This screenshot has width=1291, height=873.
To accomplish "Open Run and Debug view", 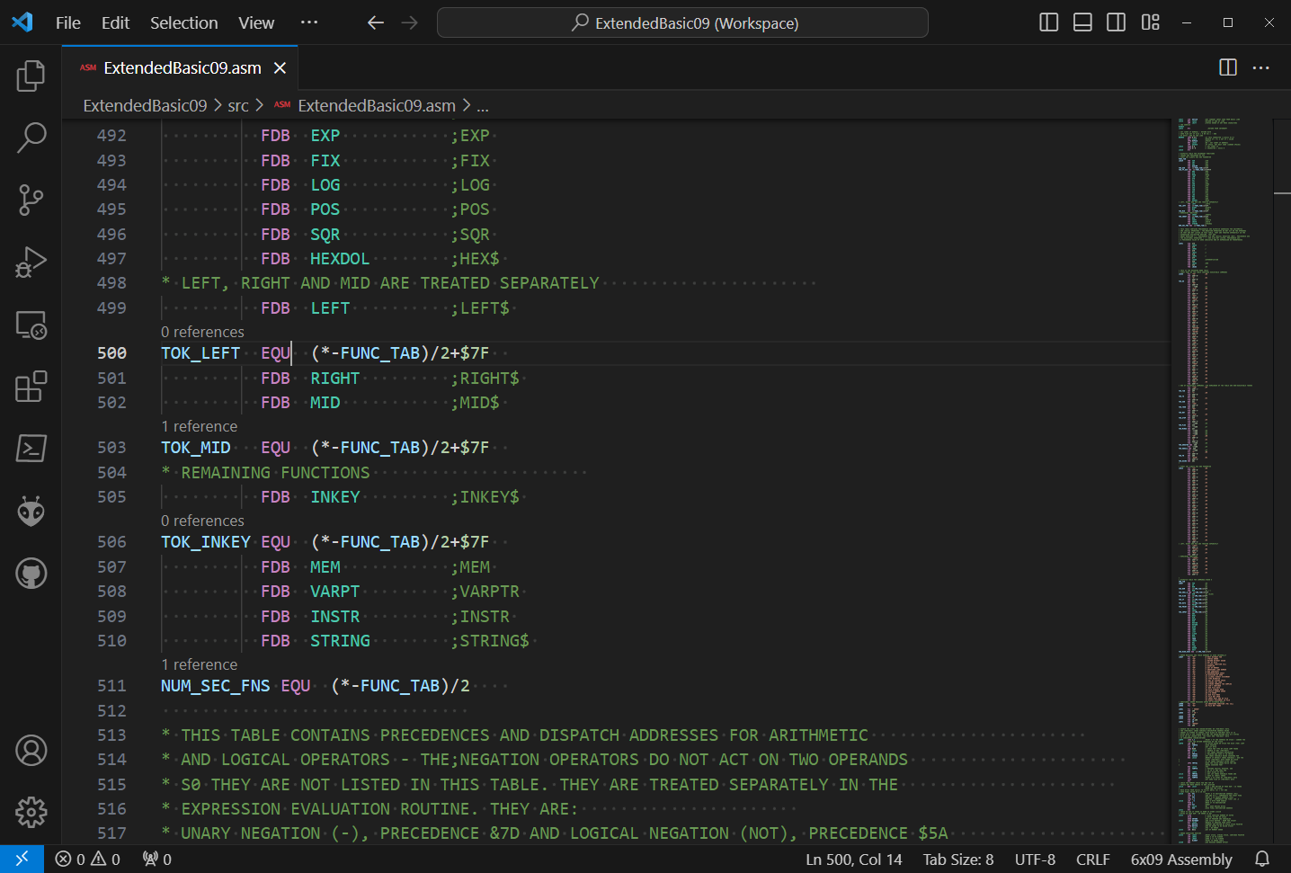I will (x=31, y=262).
